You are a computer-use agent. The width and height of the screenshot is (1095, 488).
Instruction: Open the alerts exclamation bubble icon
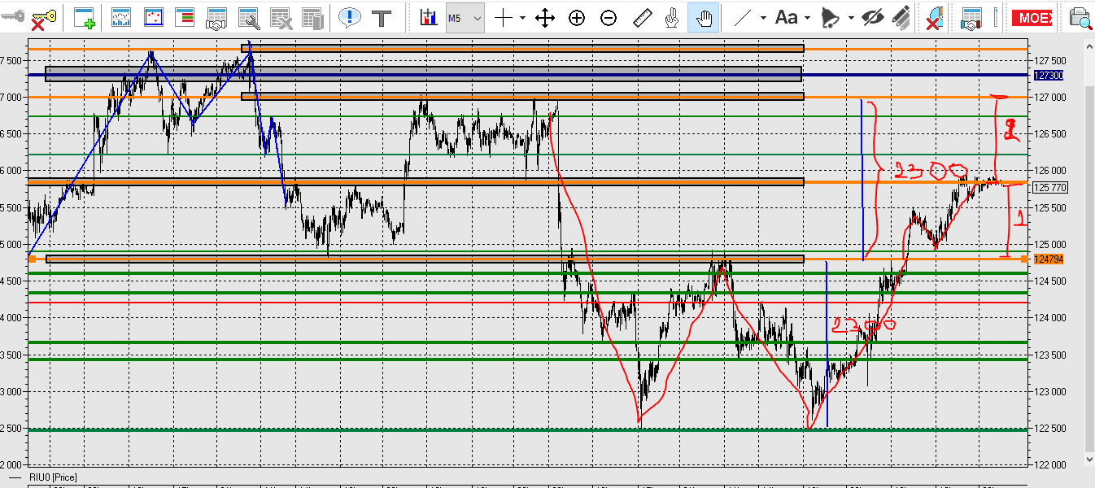coord(350,17)
